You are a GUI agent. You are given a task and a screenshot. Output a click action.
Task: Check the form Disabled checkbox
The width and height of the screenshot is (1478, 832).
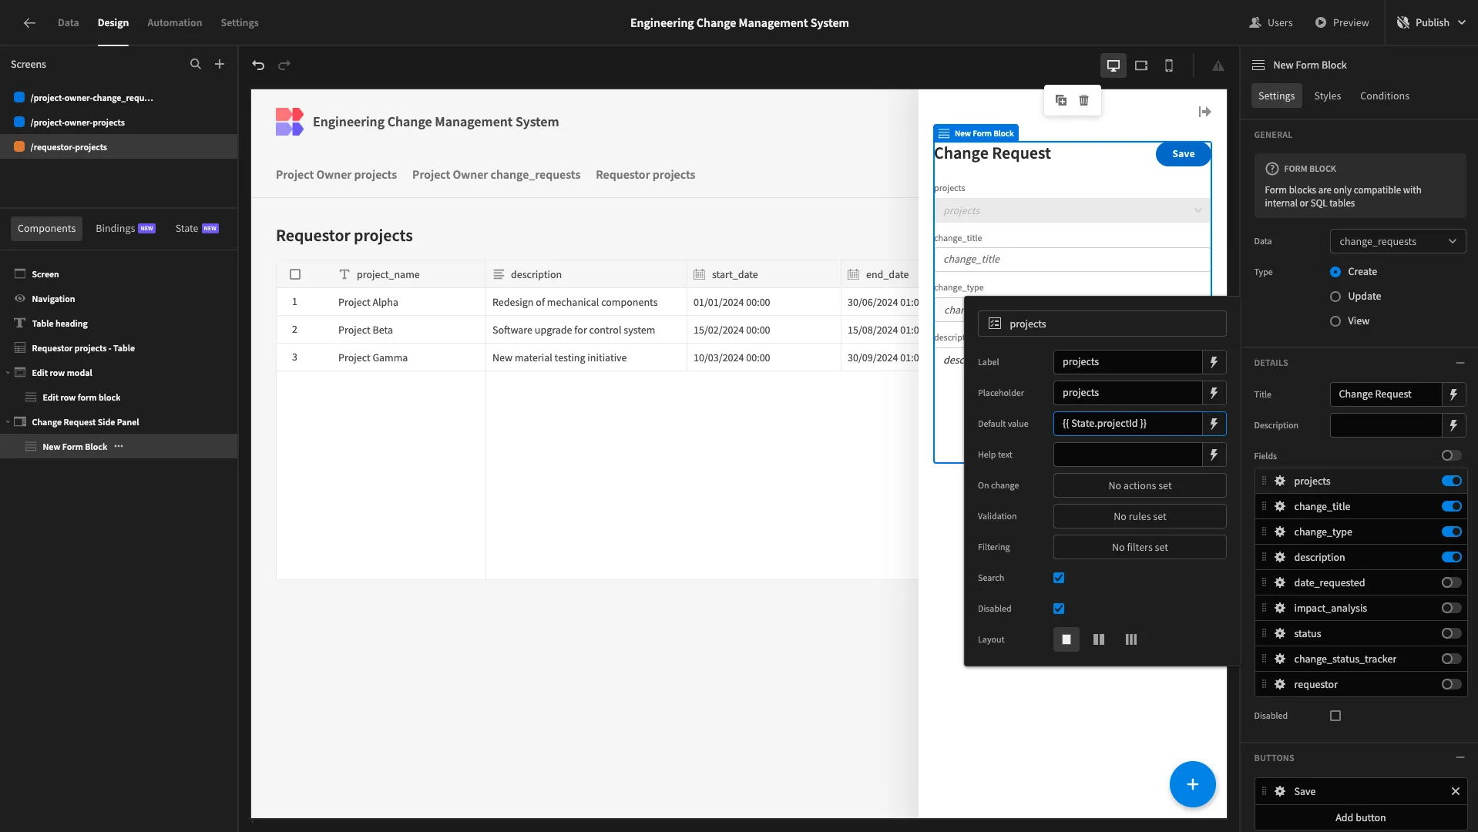(1335, 716)
